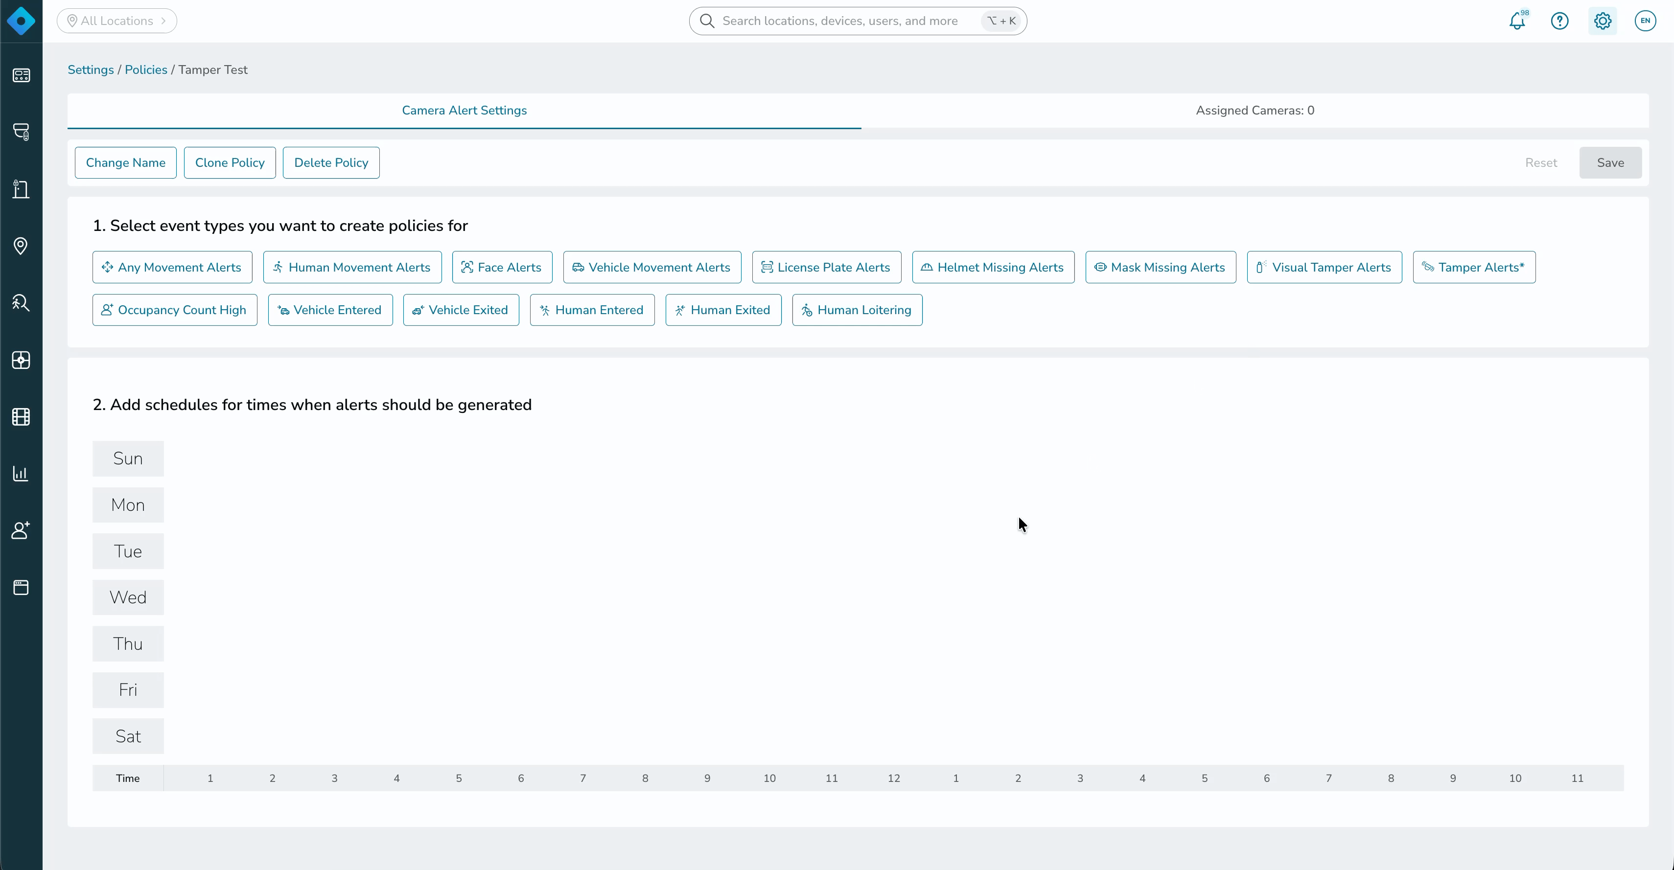Open the notifications bell

coord(1517,21)
